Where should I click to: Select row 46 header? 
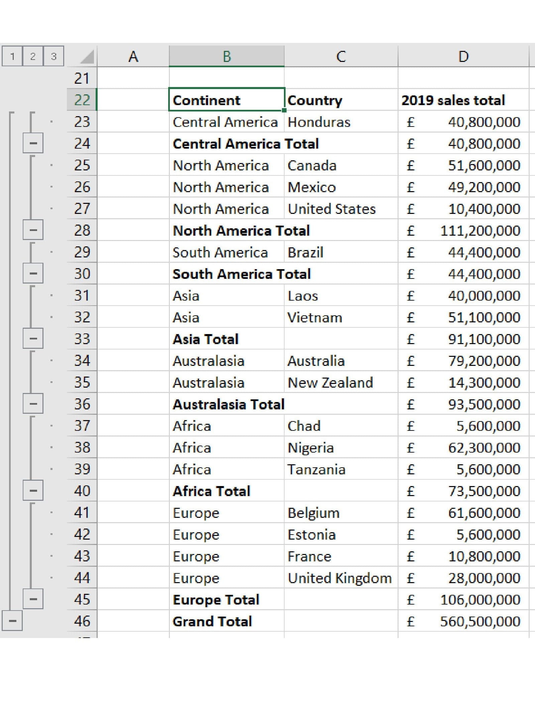click(x=82, y=621)
